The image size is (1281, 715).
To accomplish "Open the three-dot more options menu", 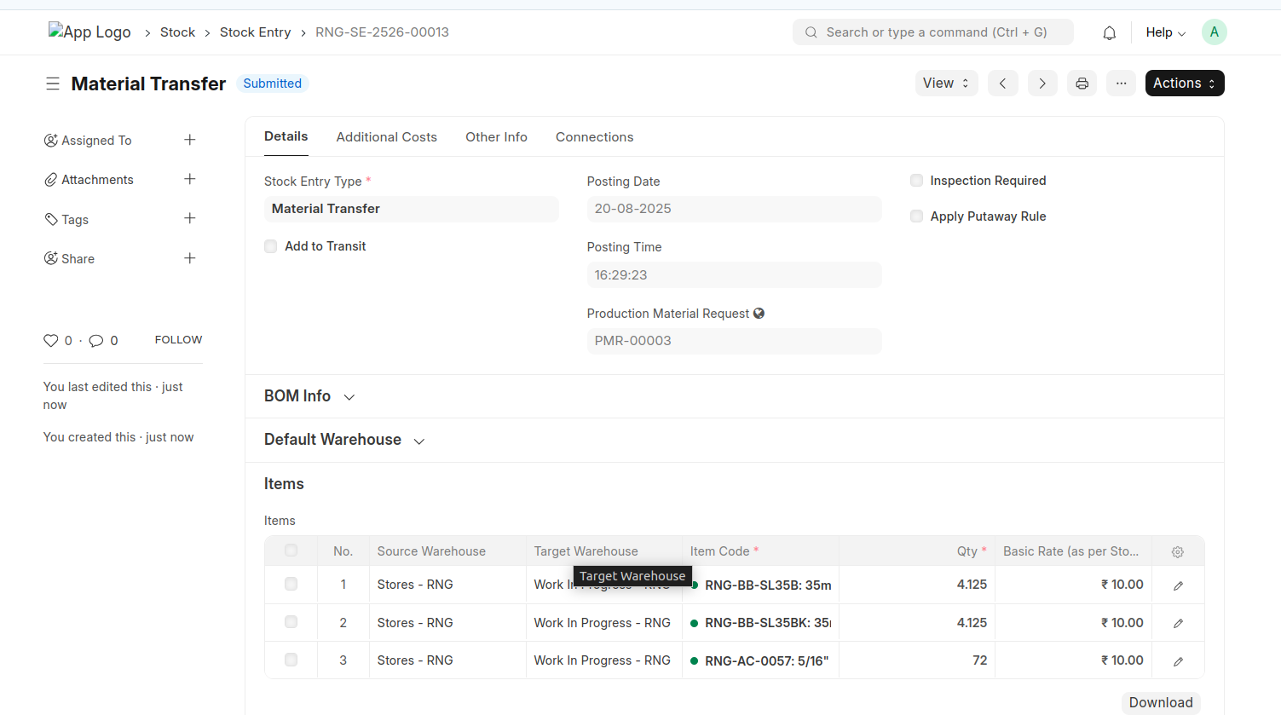I will (x=1121, y=84).
